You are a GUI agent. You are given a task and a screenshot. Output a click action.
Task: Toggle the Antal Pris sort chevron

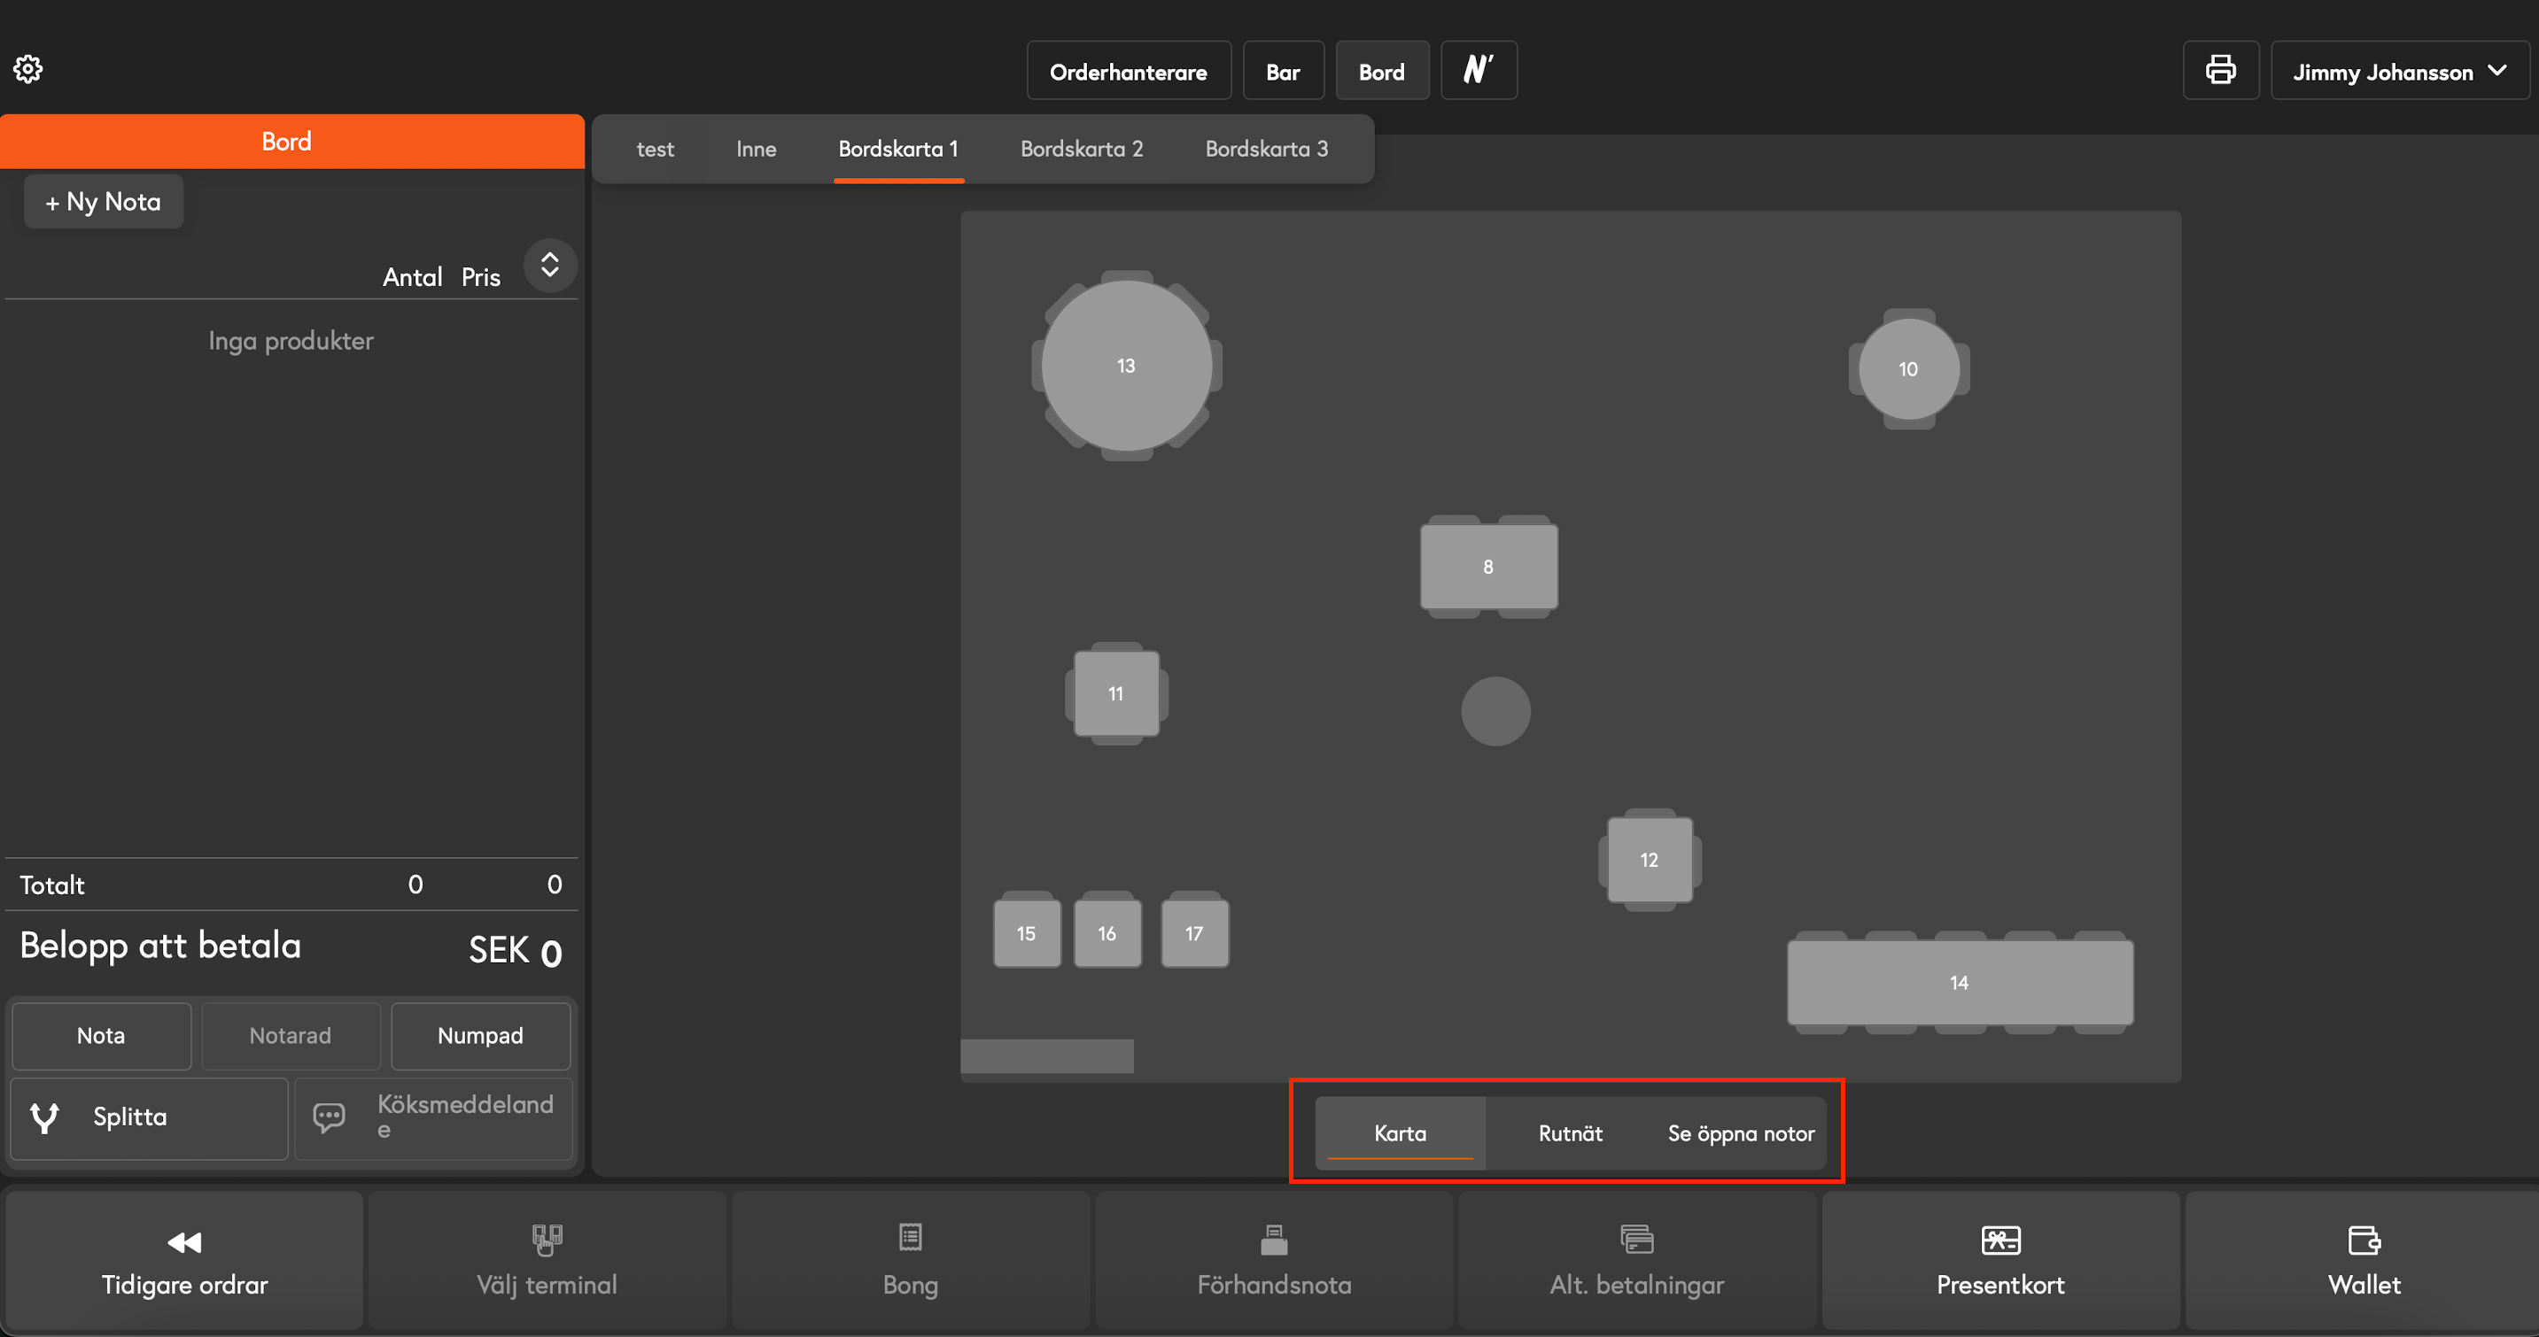550,265
